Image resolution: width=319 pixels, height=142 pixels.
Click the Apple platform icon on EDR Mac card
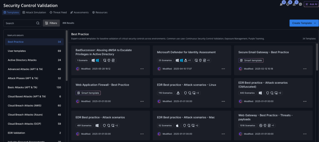177,125
